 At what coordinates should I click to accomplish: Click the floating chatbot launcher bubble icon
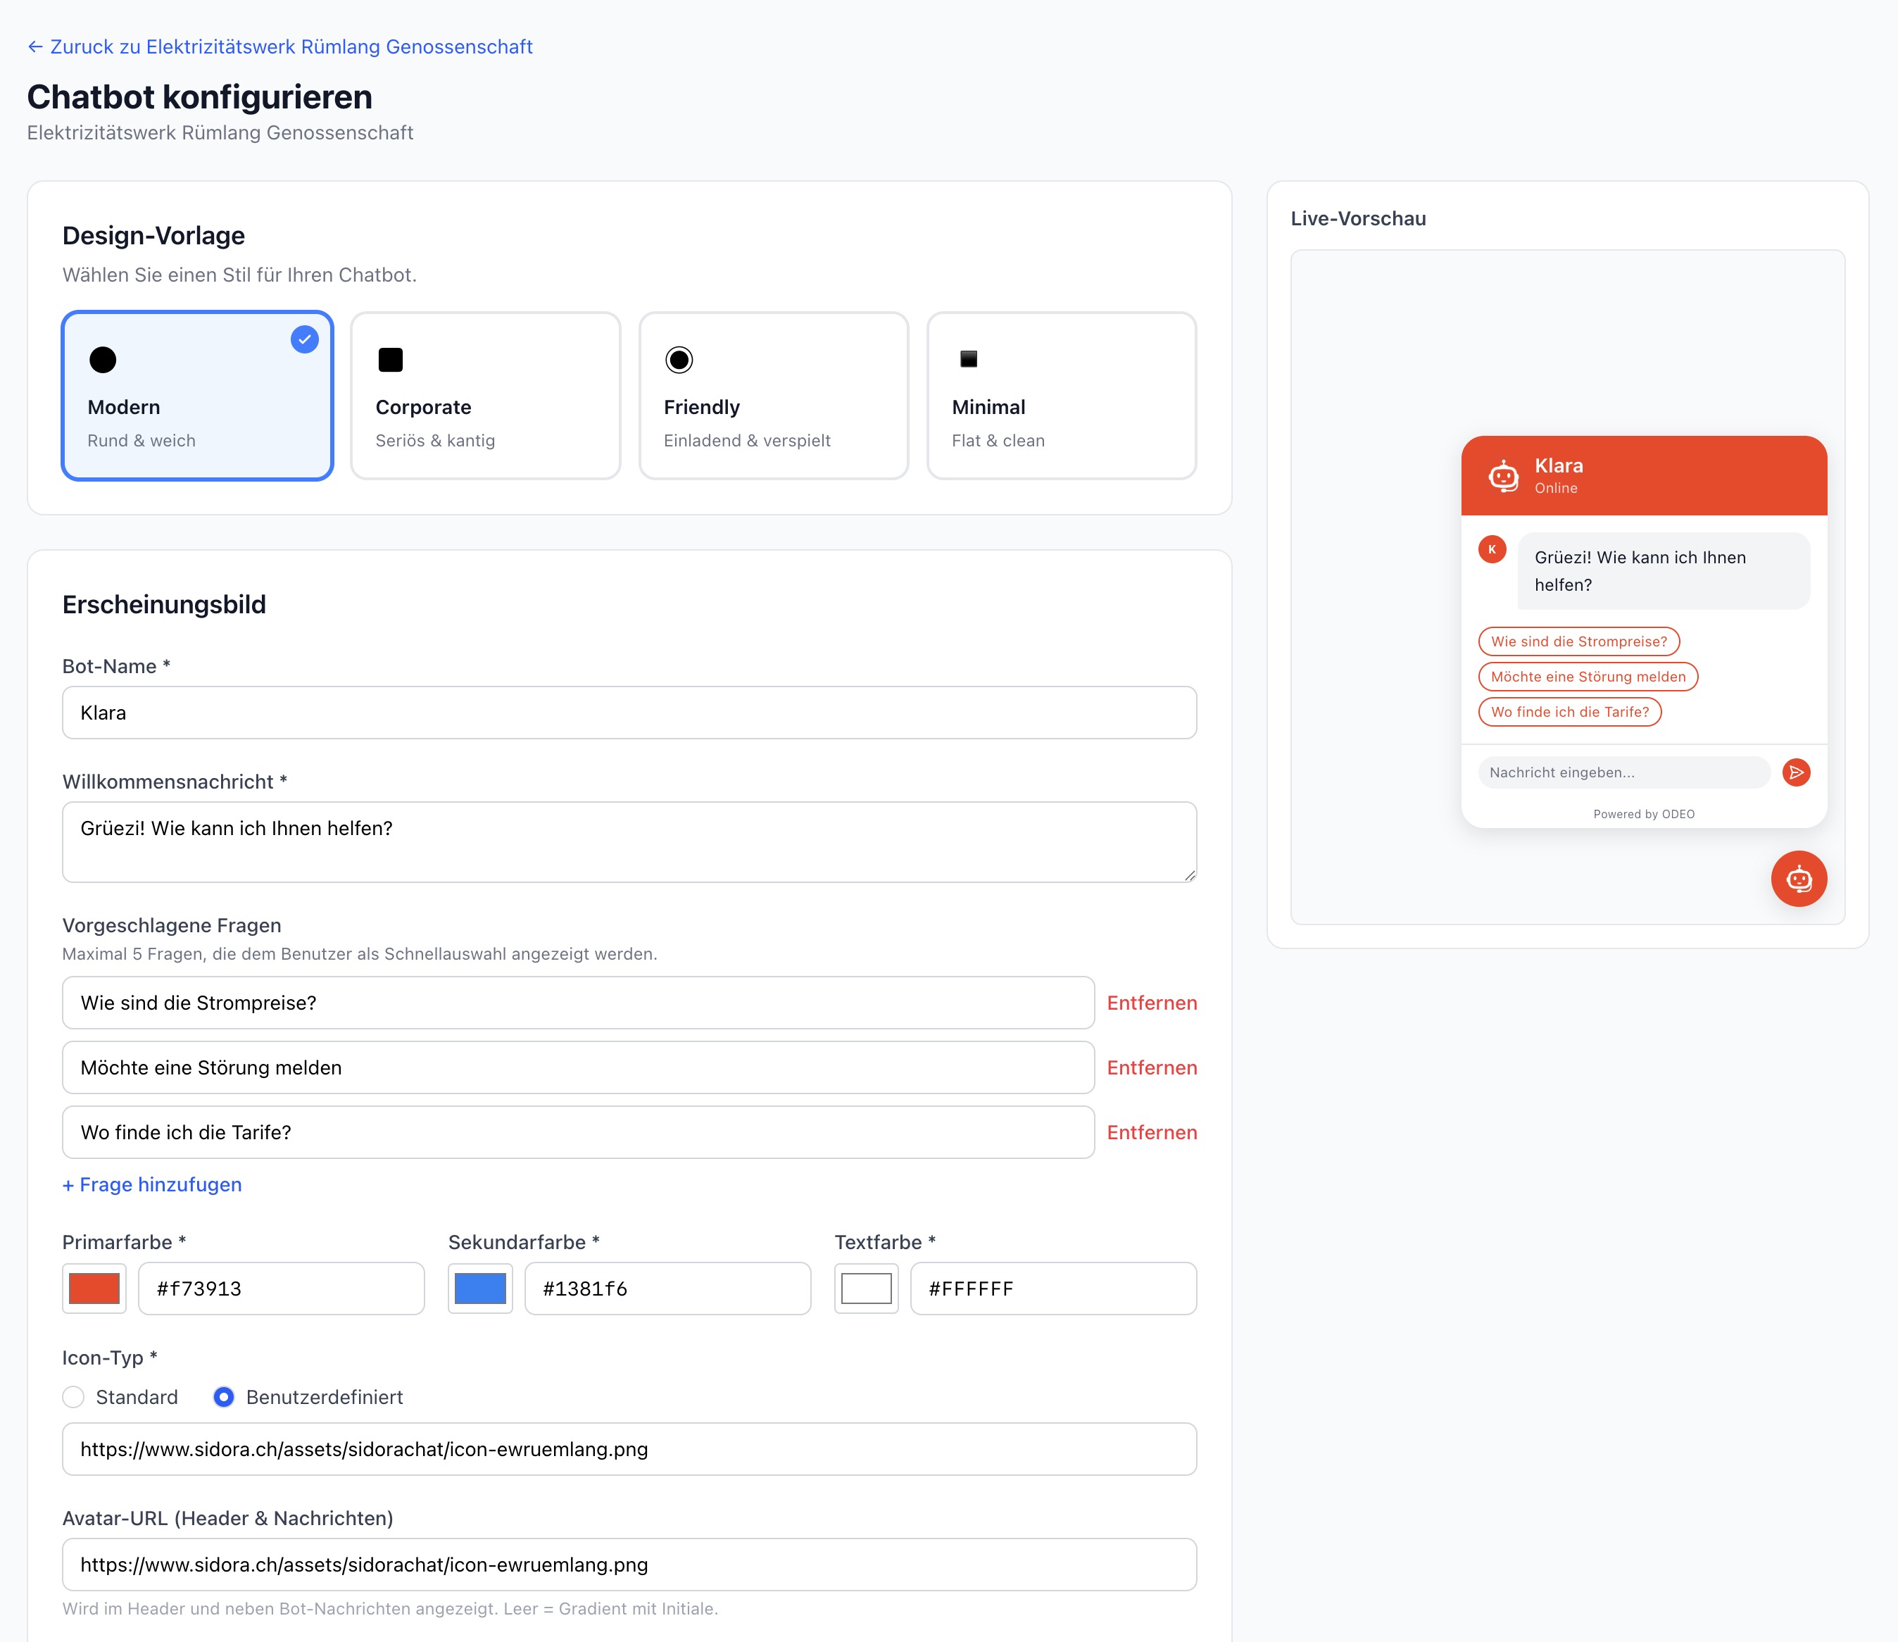[x=1798, y=879]
